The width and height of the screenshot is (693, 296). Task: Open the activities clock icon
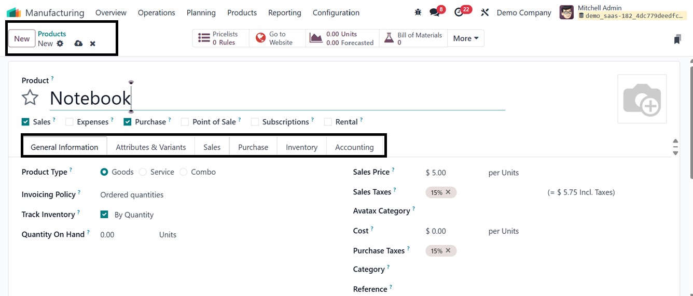click(x=459, y=12)
